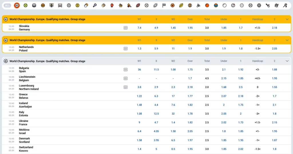Bet on W1 odds 7.4 for Slovakia
The height and width of the screenshot is (154, 293).
tap(139, 28)
